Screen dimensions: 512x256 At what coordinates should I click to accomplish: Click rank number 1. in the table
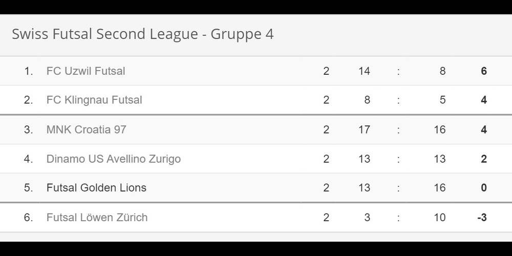click(28, 71)
